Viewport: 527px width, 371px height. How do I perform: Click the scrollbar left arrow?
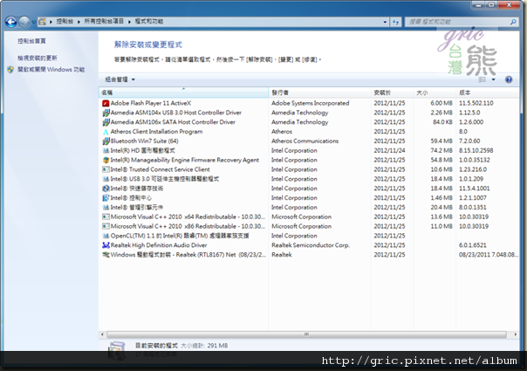[x=102, y=334]
